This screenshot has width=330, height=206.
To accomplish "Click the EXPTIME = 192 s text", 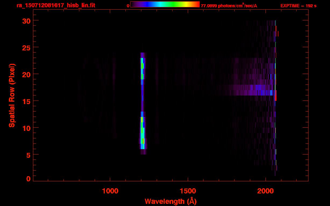I will 298,6.
